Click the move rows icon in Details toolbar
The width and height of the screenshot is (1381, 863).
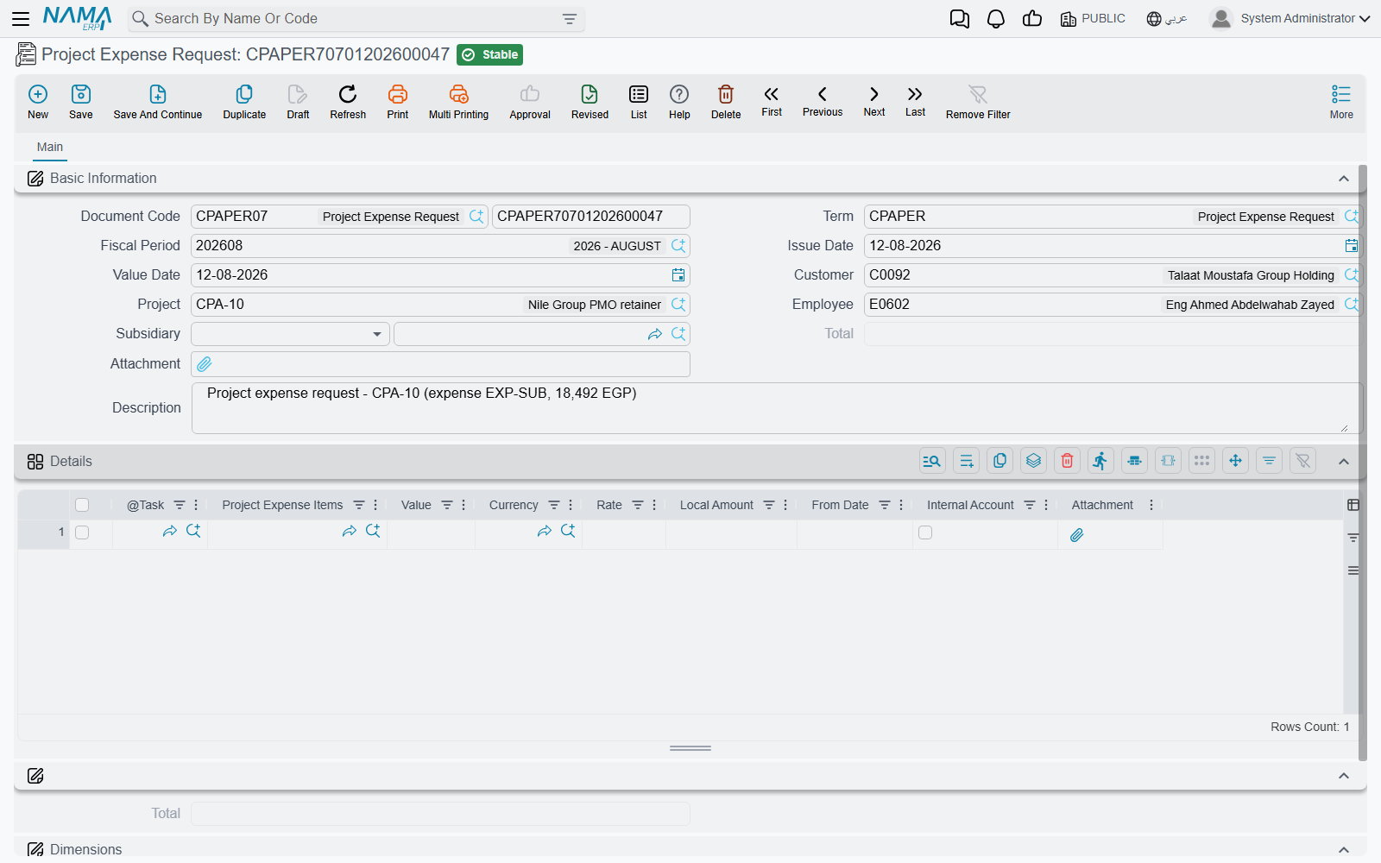click(x=1236, y=461)
